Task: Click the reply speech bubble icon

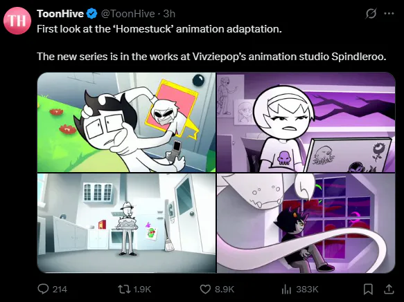Action: coord(43,289)
